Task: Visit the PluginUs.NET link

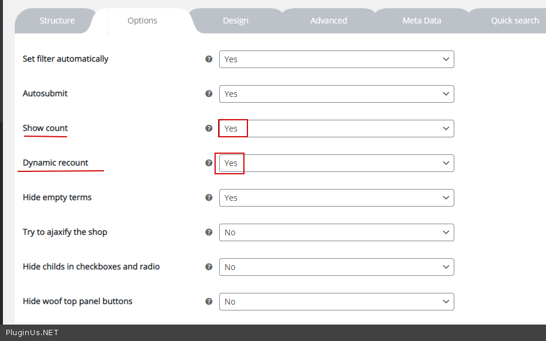Action: 32,333
